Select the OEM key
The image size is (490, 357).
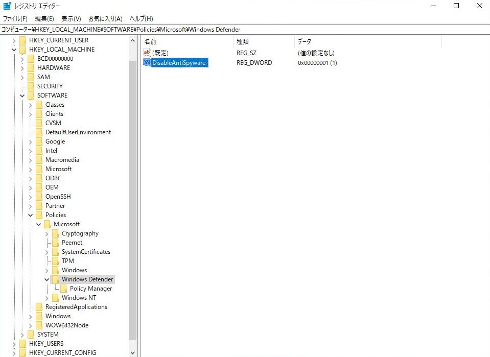(52, 187)
